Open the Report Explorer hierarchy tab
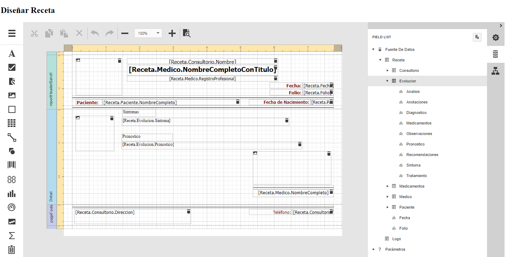507x257 pixels. pos(496,70)
